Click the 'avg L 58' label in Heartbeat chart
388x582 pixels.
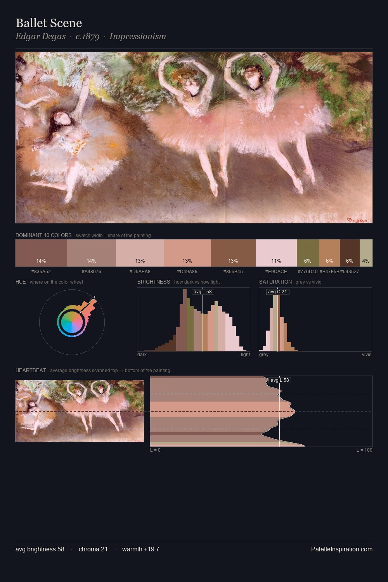tap(279, 380)
